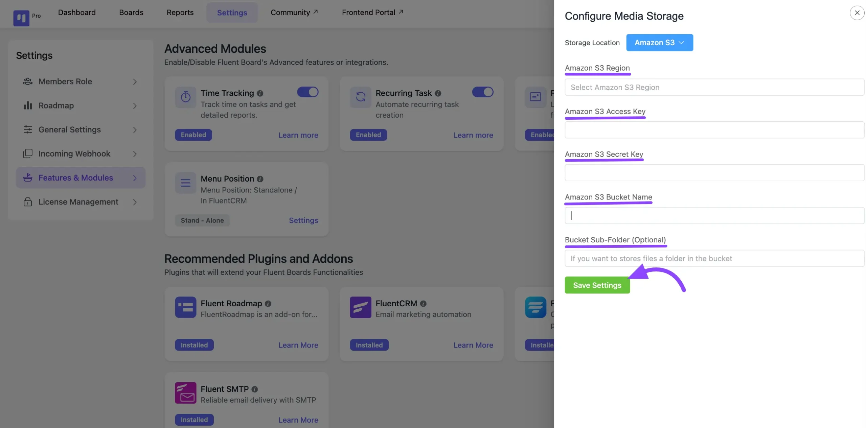Focus the Bucket Sub-Folder input field
The width and height of the screenshot is (866, 428).
point(714,258)
